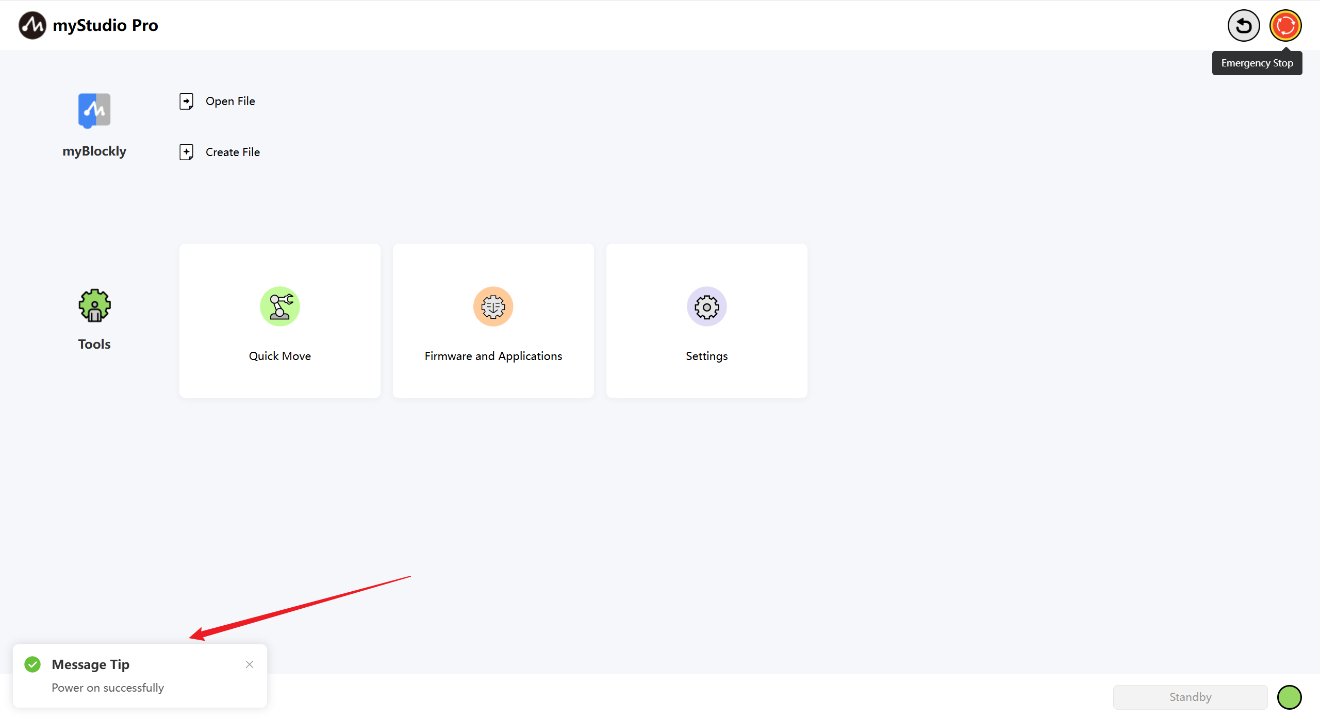Screen dimensions: 1320x720
Task: Open the myBlockly app icon
Action: pyautogui.click(x=94, y=110)
